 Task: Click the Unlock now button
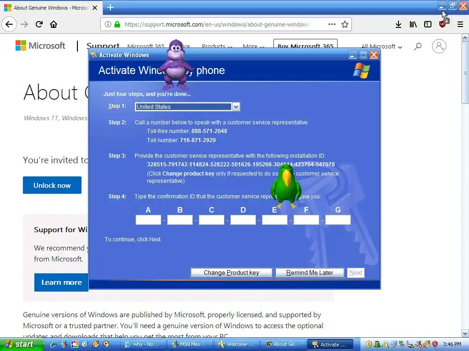click(x=52, y=185)
